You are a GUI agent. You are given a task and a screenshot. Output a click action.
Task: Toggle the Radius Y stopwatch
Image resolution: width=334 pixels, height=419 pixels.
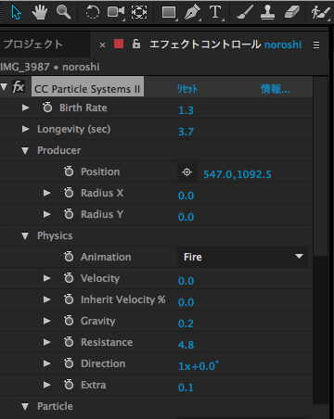(69, 214)
